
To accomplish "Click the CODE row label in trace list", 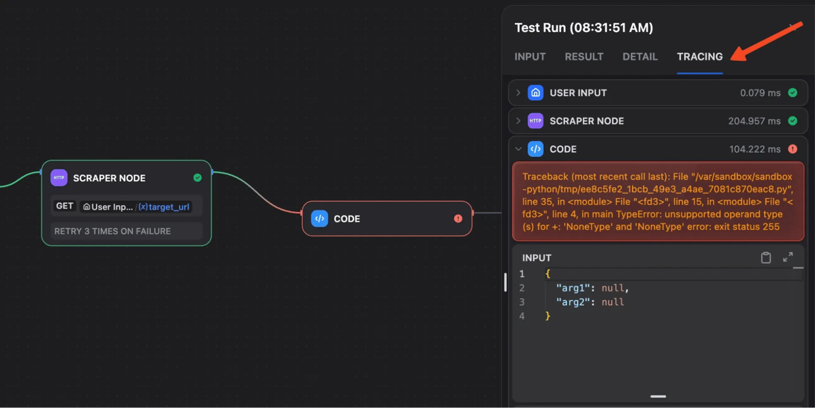I will click(x=563, y=149).
